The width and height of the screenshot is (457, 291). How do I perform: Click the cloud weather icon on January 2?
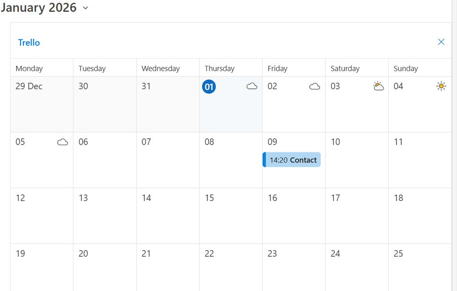[x=314, y=86]
